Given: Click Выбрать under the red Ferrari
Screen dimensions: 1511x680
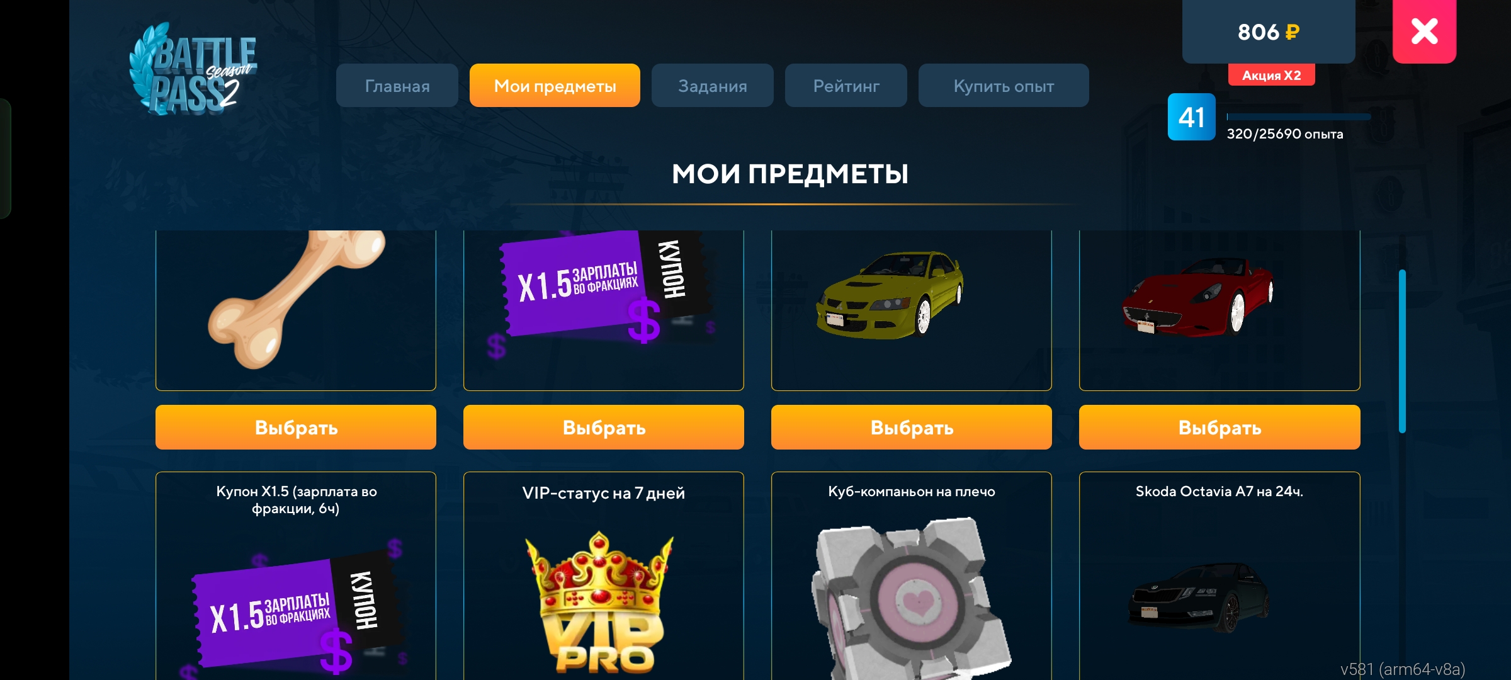Looking at the screenshot, I should pyautogui.click(x=1220, y=428).
